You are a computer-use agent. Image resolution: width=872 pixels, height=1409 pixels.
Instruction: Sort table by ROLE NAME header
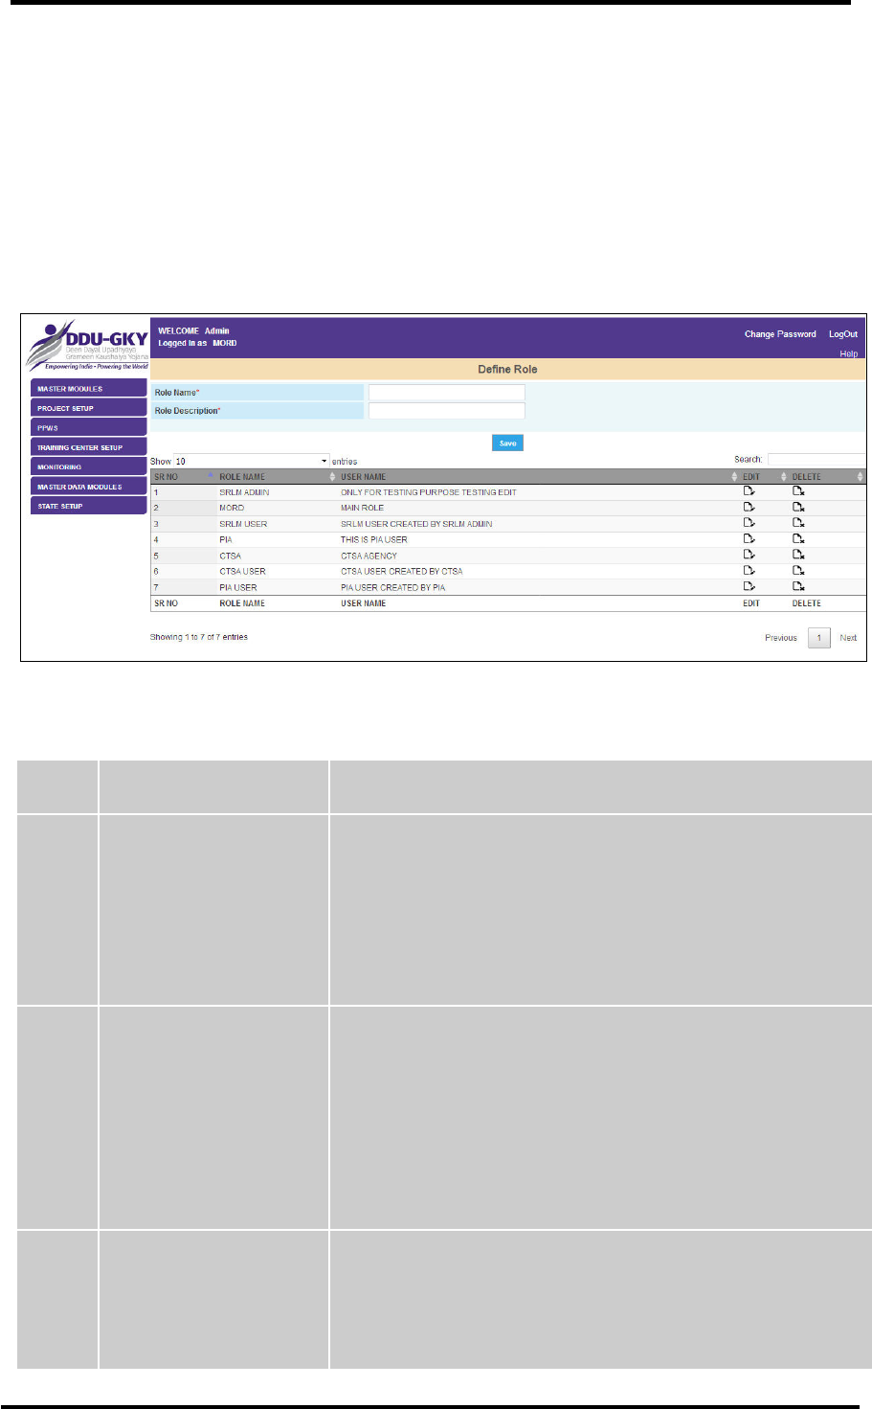coord(277,476)
